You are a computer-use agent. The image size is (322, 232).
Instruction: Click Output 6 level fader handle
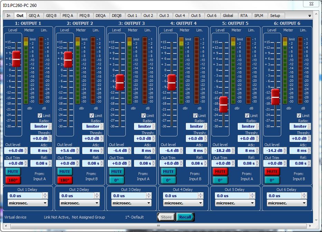275,97
